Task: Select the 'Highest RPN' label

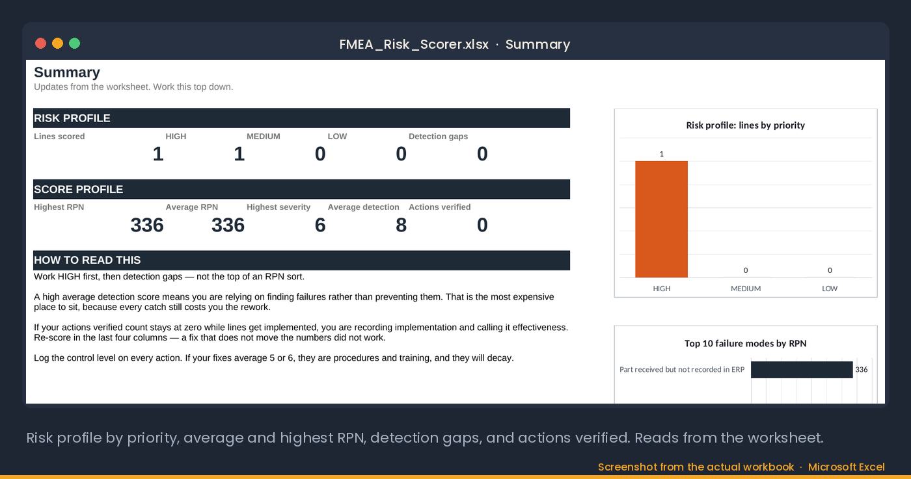Action: (x=59, y=207)
